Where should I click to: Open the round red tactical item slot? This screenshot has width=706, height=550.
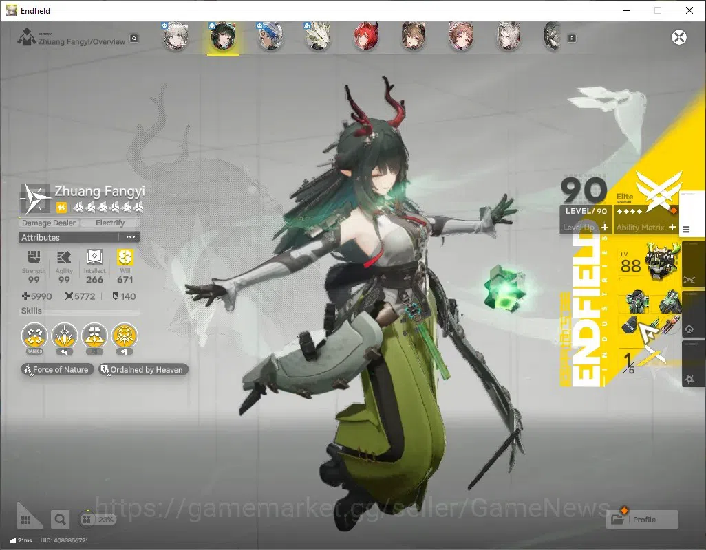coord(671,324)
